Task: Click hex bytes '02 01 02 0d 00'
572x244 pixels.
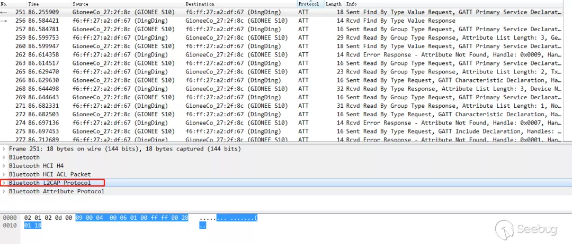Action: pyautogui.click(x=48, y=218)
